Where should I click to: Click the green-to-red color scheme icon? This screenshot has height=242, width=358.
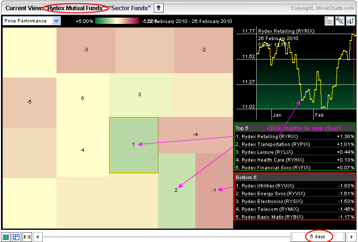27,237
